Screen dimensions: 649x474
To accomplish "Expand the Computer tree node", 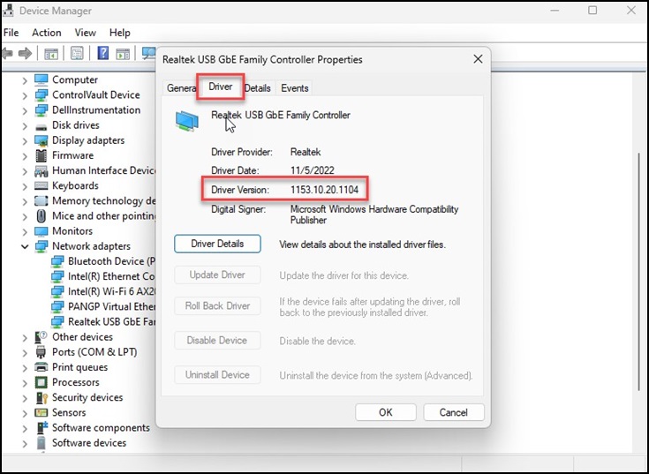I will (25, 80).
